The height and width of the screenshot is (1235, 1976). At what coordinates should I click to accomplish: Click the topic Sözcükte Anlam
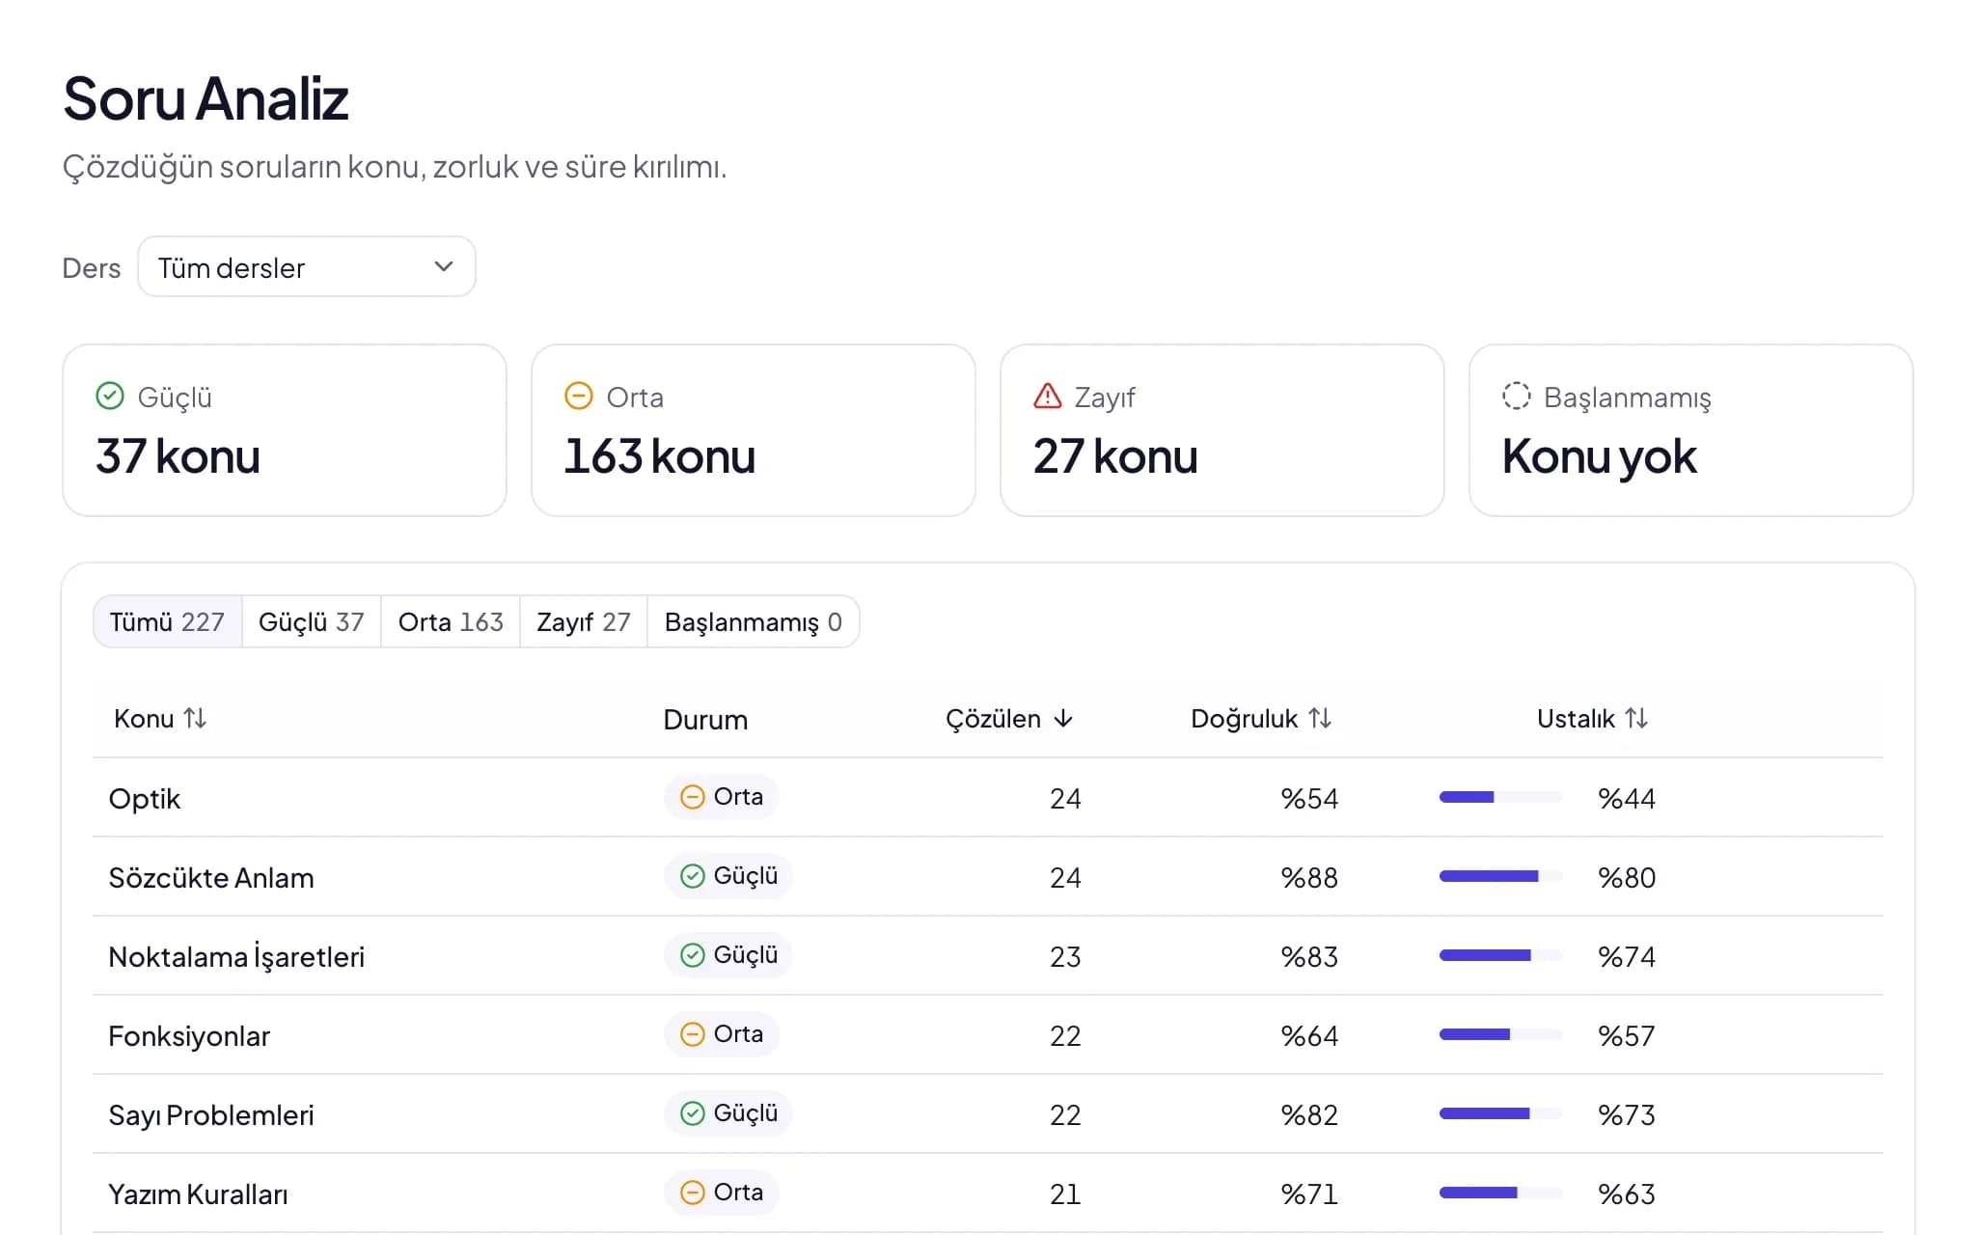211,878
